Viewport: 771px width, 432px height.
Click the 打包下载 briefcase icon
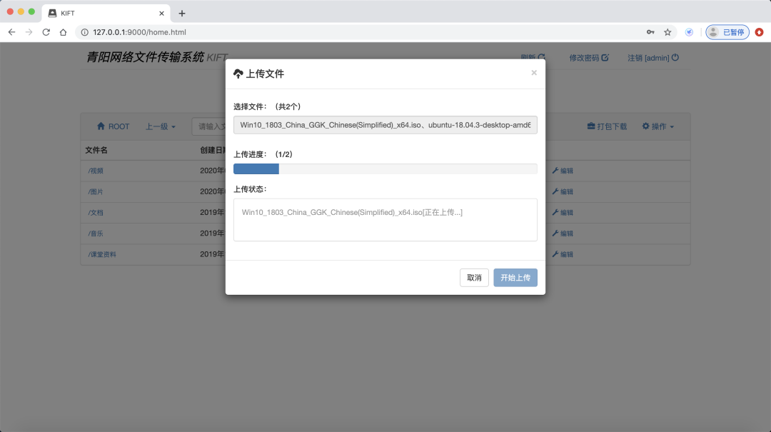(x=593, y=126)
